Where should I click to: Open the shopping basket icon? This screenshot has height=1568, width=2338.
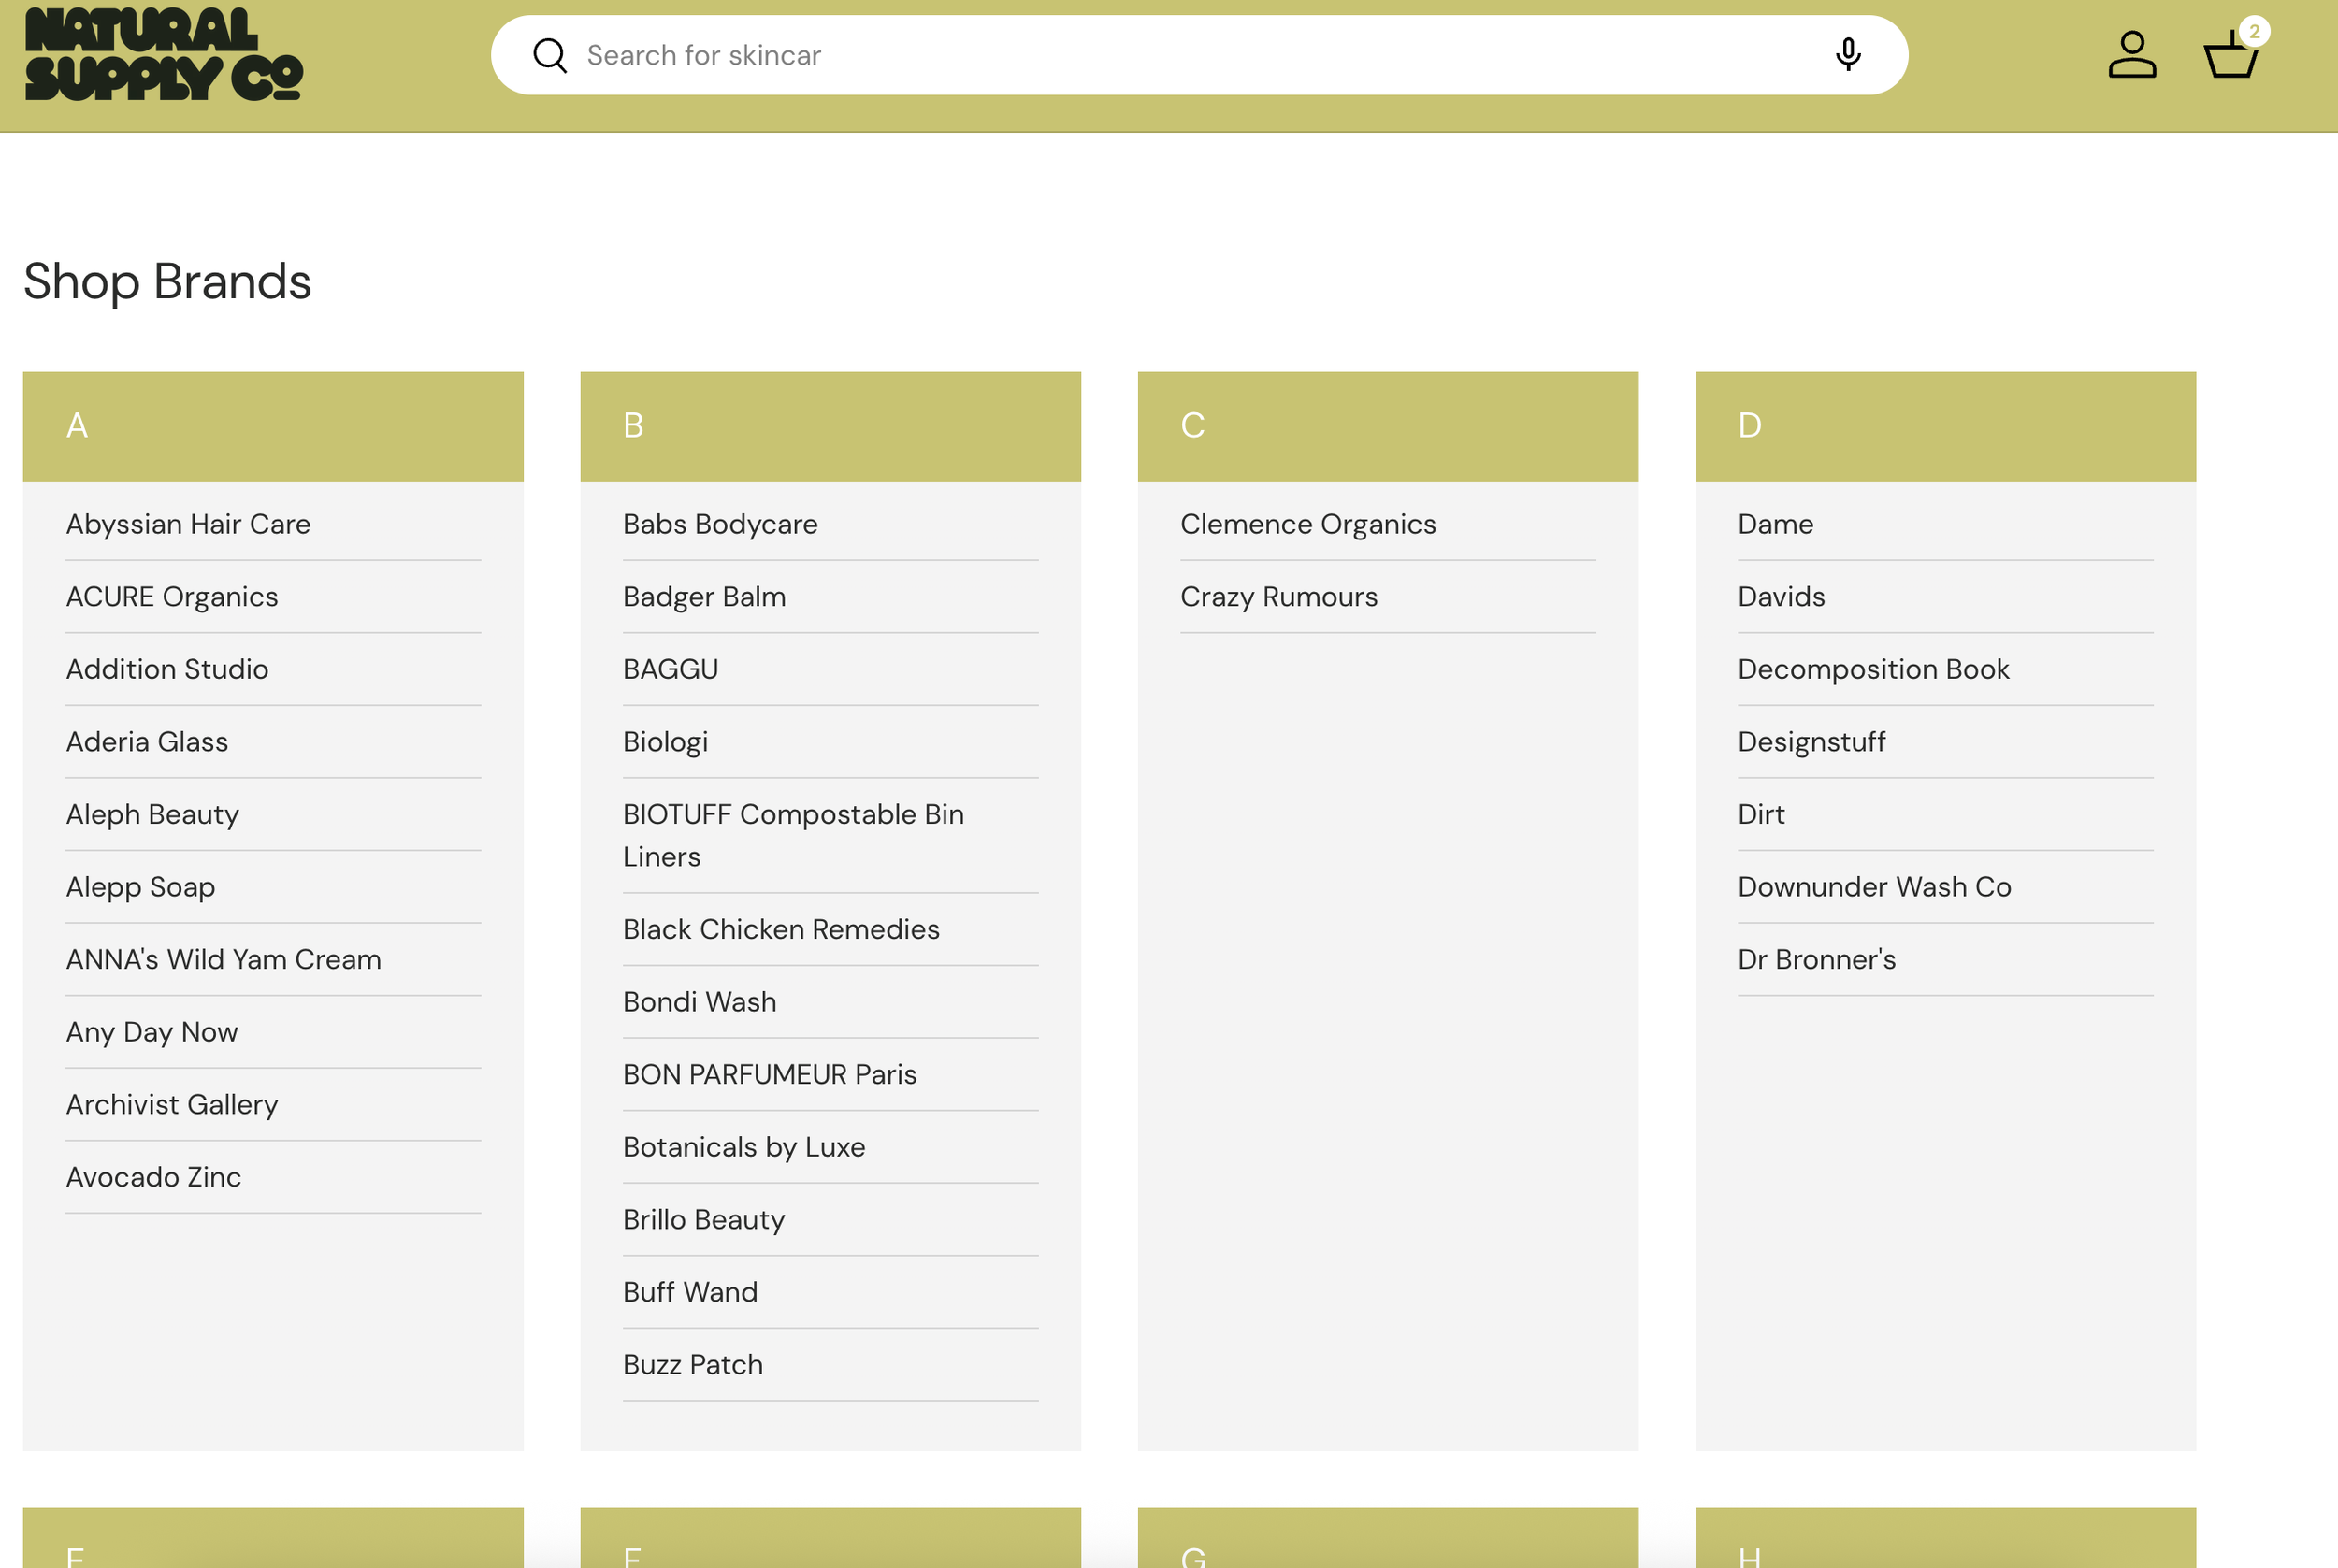click(2232, 54)
